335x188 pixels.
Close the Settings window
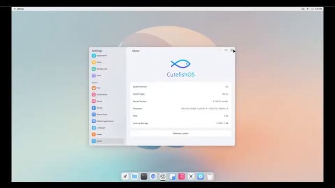tap(232, 50)
